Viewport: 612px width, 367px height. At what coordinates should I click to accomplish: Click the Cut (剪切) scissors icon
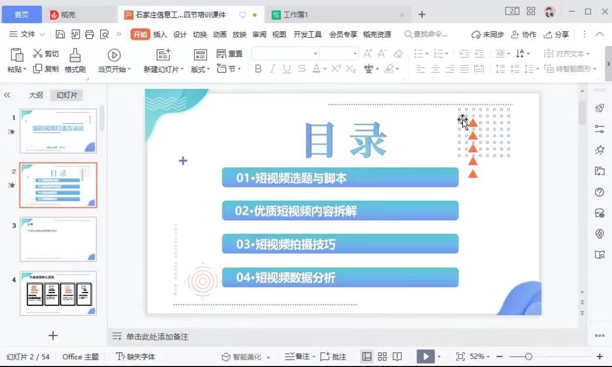38,53
